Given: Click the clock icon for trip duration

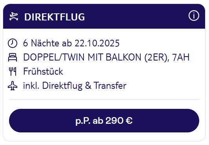Looking at the screenshot, I should click(x=13, y=43).
